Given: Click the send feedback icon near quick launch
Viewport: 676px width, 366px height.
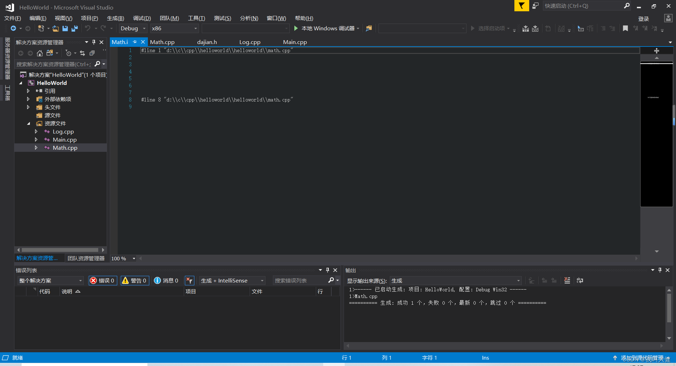Looking at the screenshot, I should (x=536, y=6).
